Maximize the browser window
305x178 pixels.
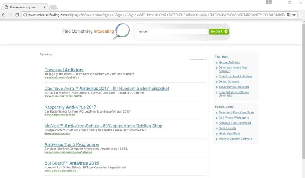290,3
